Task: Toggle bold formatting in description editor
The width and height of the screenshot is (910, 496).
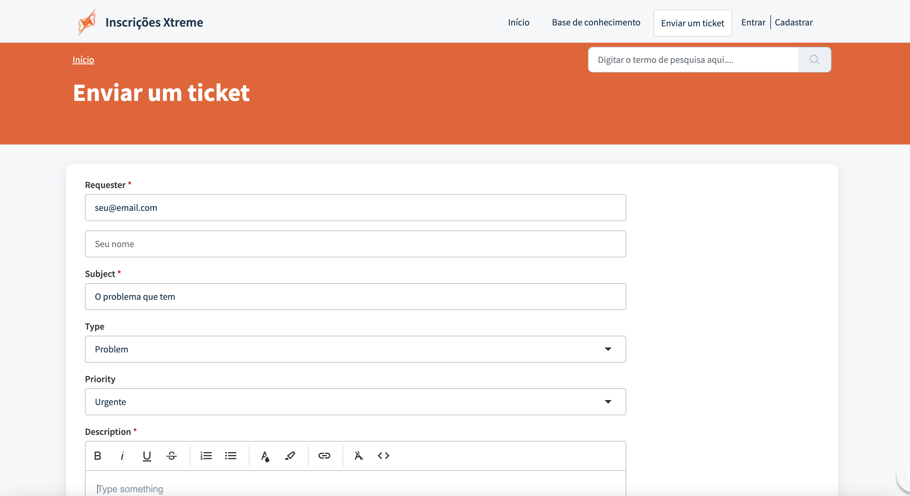Action: click(98, 456)
